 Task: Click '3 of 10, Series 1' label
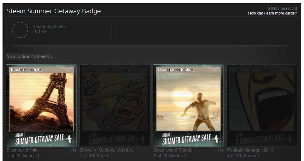click(170, 156)
